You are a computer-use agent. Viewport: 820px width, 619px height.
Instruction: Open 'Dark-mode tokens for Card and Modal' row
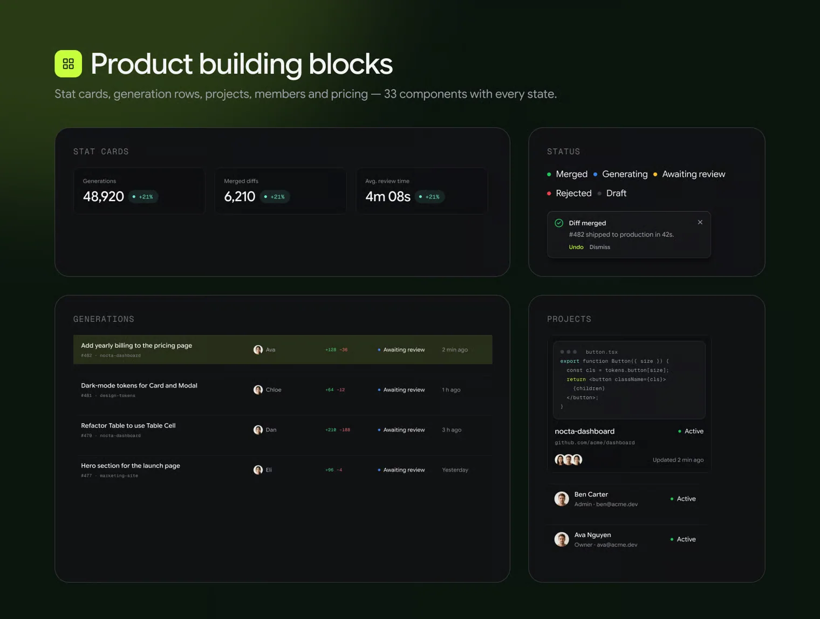pos(283,389)
